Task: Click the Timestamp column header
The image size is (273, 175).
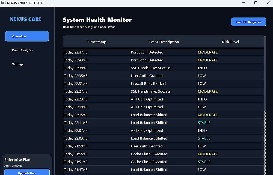Action: click(x=97, y=42)
